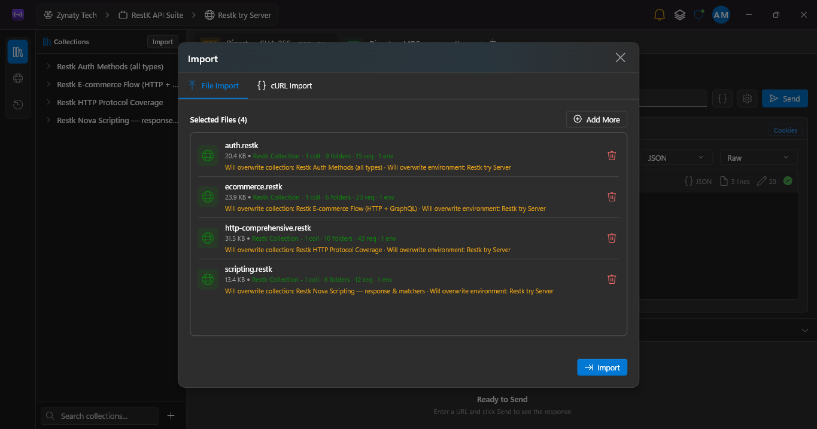Screen dimensions: 817x429
Task: Click Add More to select additional files
Action: (x=597, y=119)
